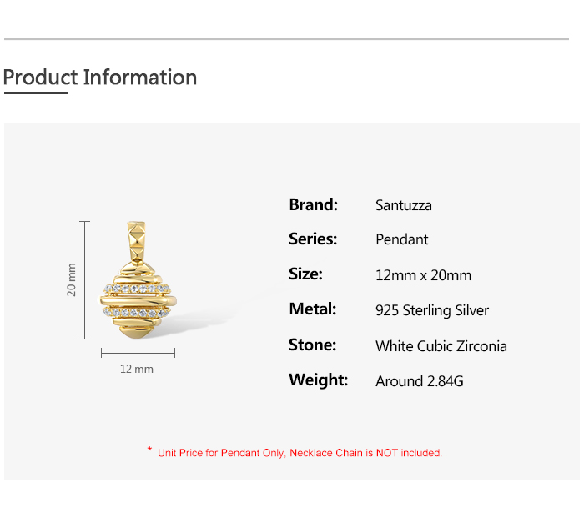Click the Weight label

pyautogui.click(x=318, y=380)
